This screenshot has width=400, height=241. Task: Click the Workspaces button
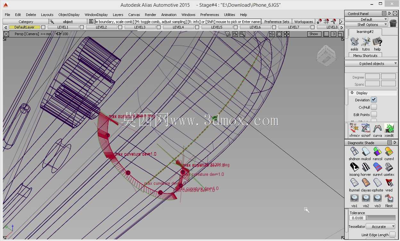pos(304,22)
